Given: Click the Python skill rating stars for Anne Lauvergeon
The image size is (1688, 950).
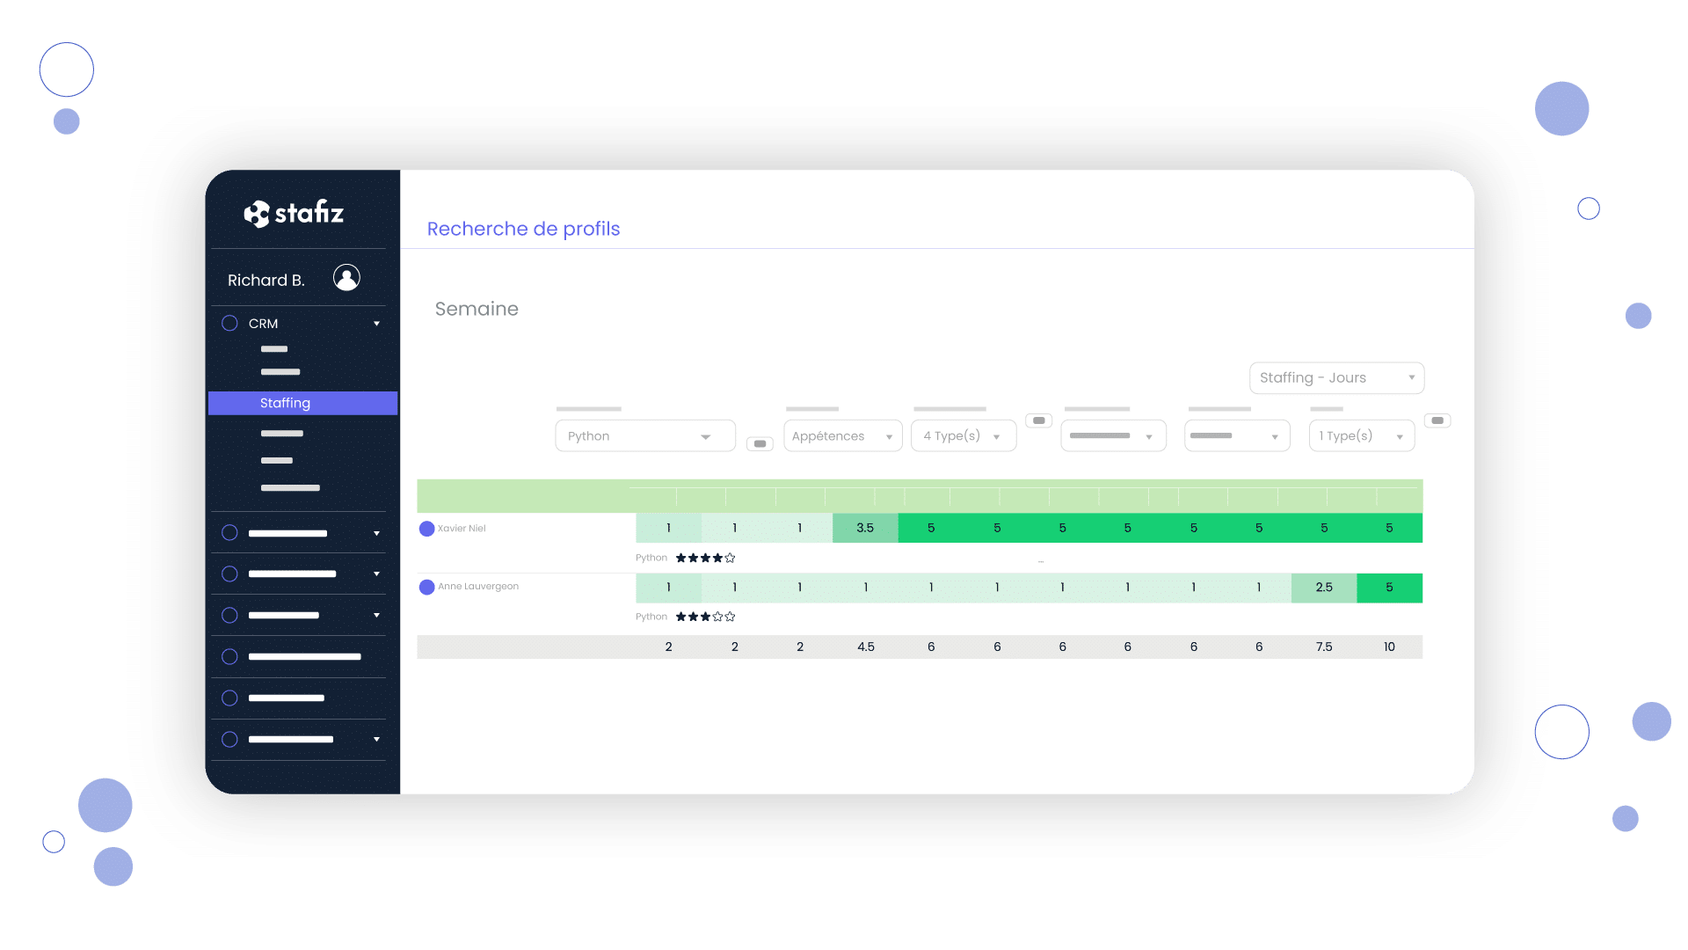Looking at the screenshot, I should tap(703, 616).
